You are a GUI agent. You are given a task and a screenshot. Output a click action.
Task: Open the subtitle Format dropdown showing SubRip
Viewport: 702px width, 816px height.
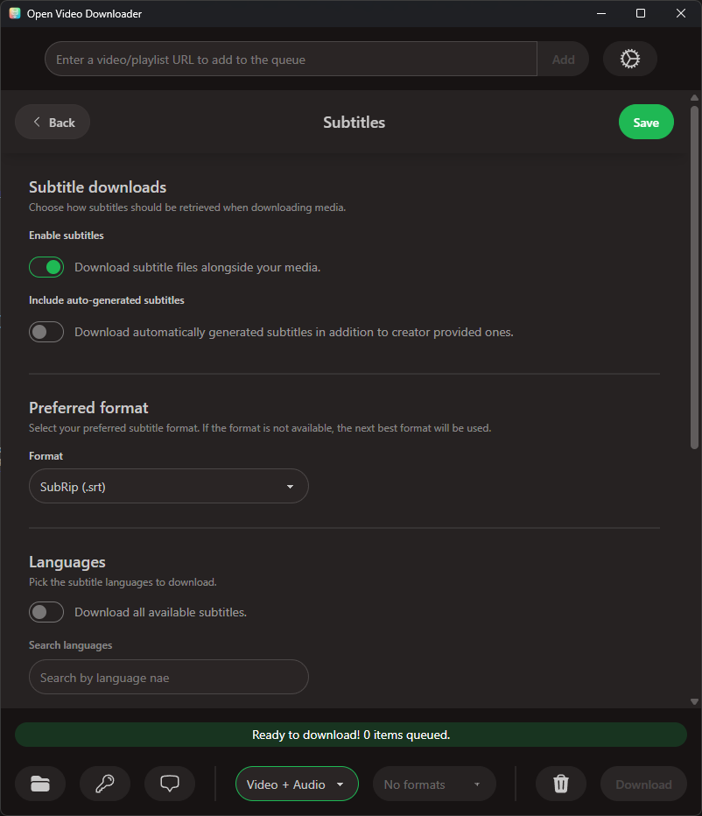pyautogui.click(x=169, y=486)
